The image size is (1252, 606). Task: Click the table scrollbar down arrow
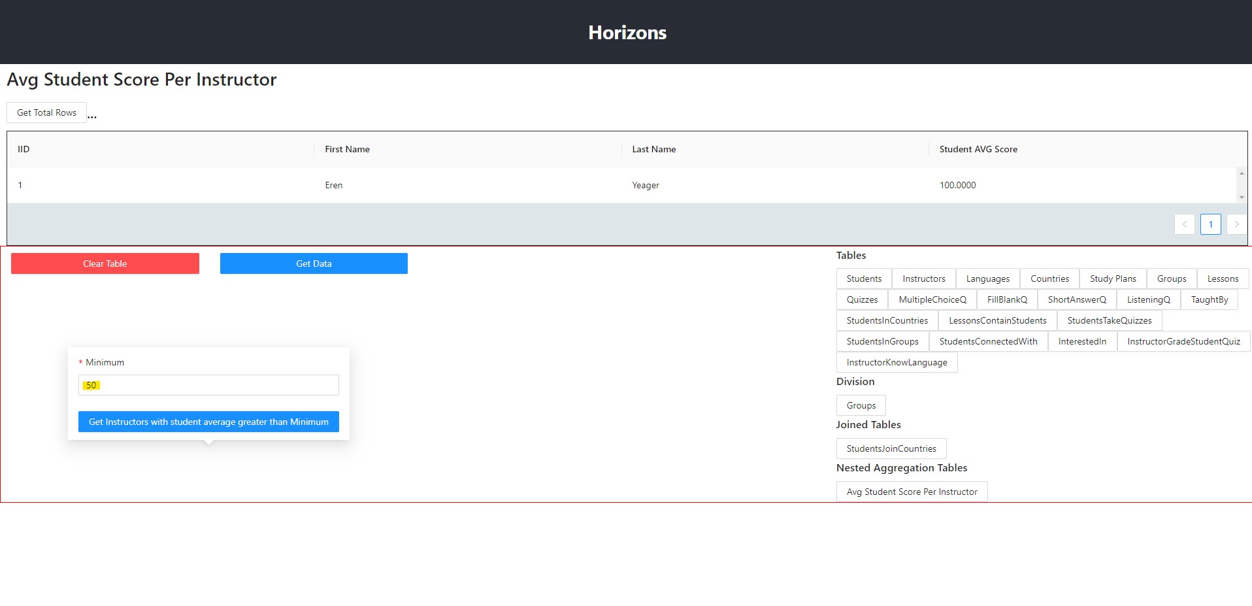[1242, 197]
